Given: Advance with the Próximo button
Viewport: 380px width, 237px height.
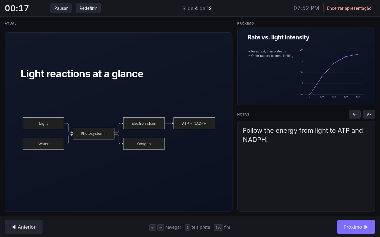Looking at the screenshot, I should pos(356,227).
